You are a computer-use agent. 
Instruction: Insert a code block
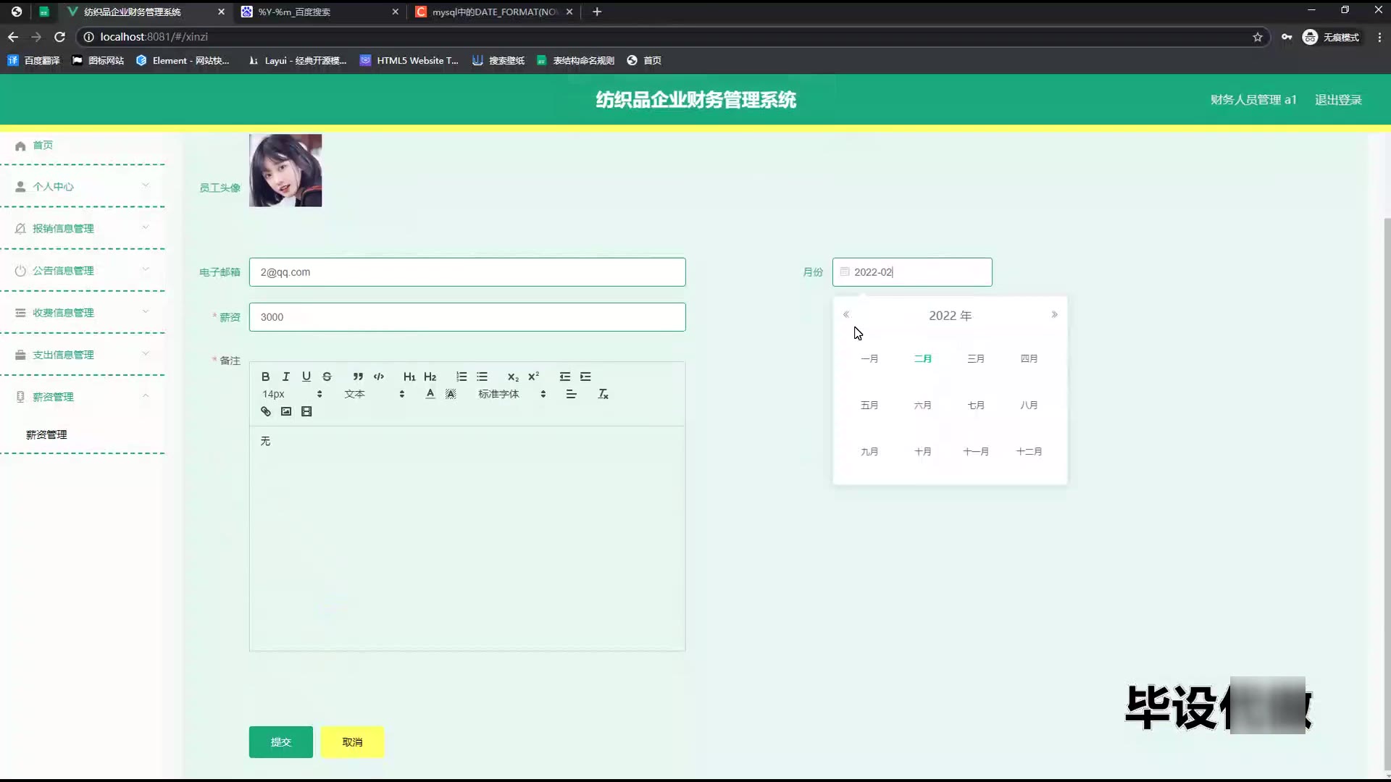tap(378, 377)
